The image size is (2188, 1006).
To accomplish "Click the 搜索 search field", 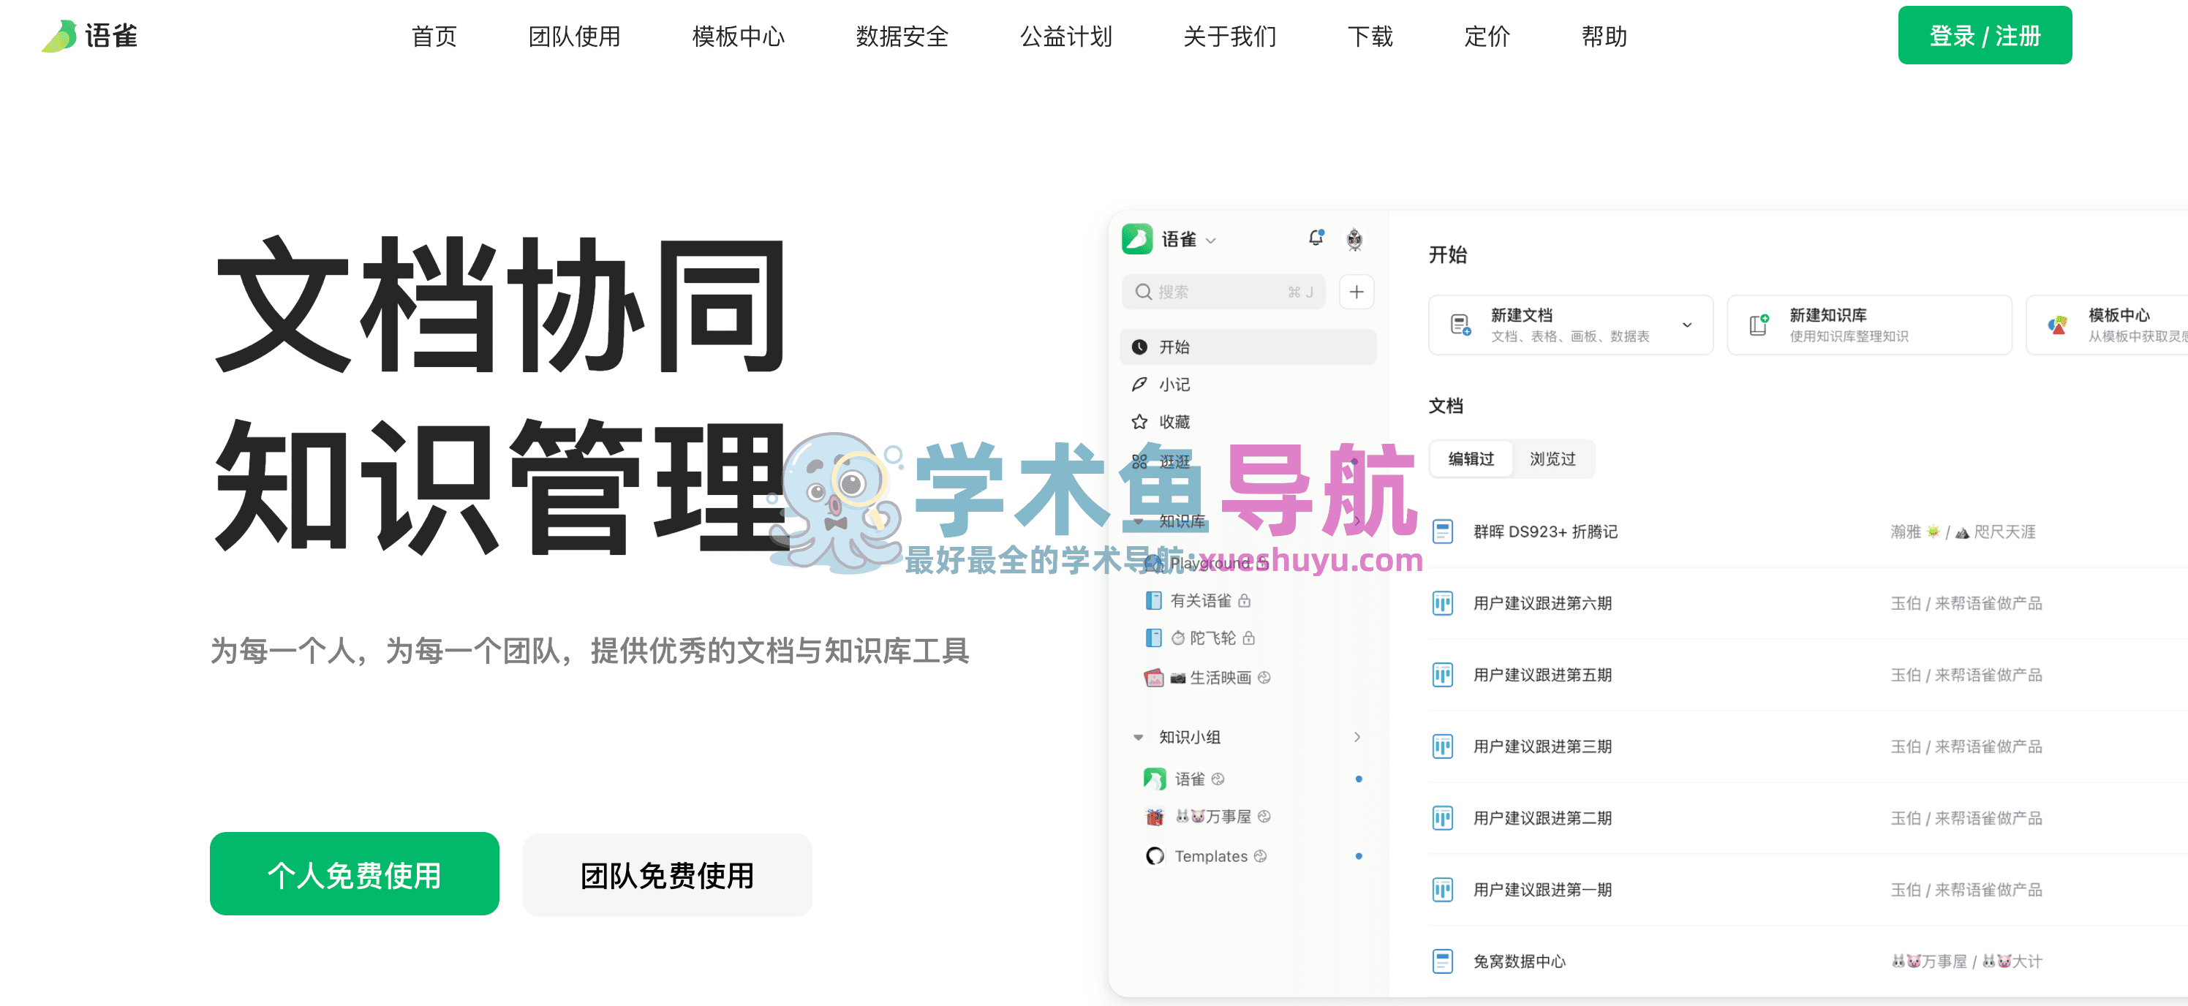I will point(1223,292).
